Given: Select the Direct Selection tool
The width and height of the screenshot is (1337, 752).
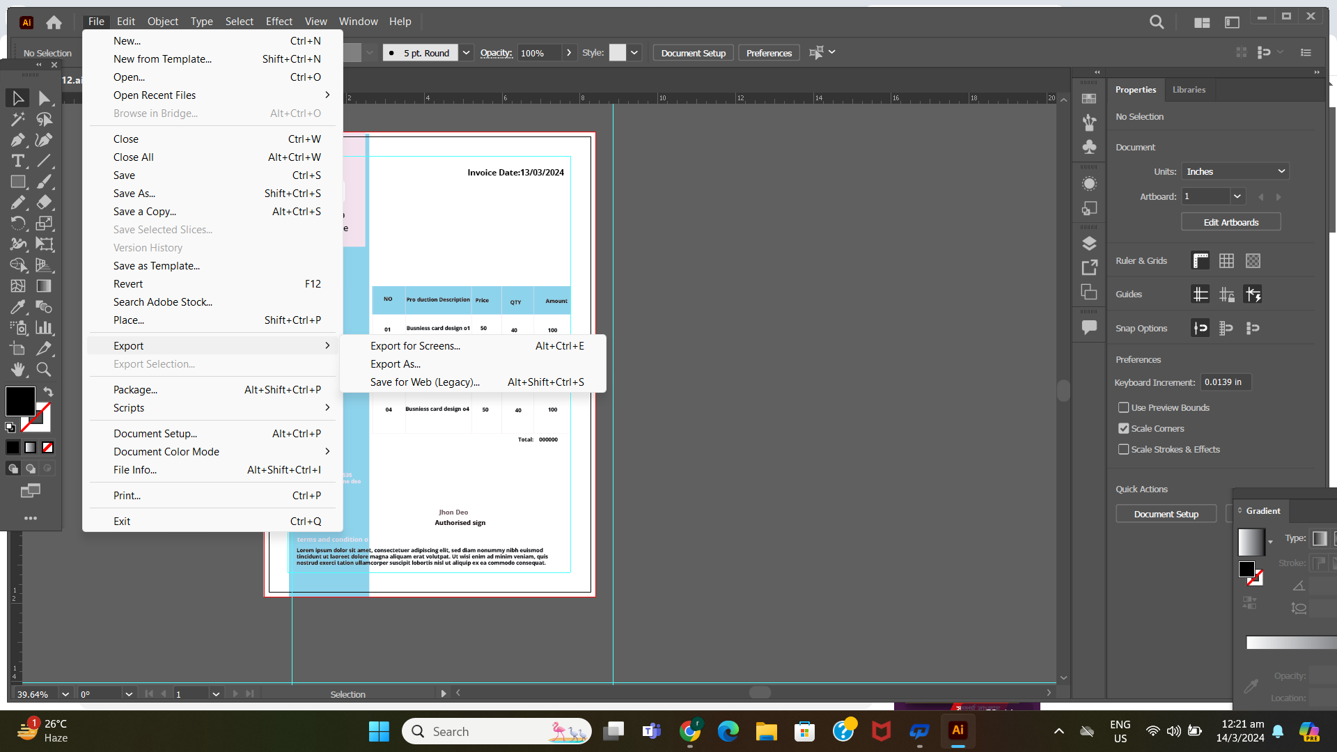Looking at the screenshot, I should click(44, 98).
